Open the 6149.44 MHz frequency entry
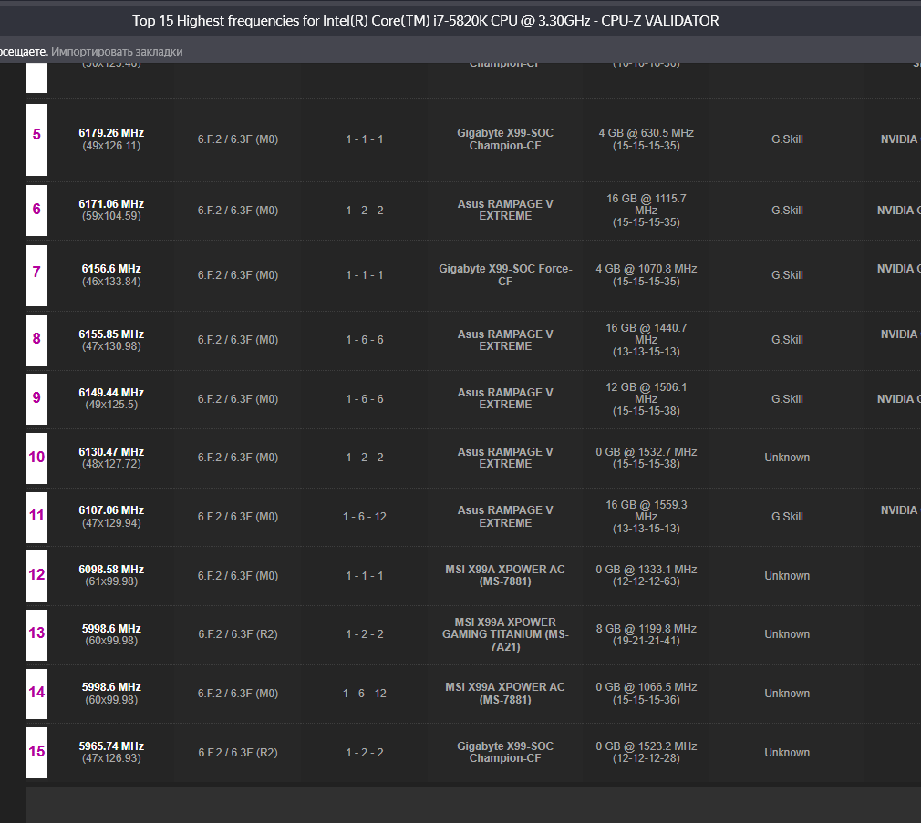 (x=111, y=392)
